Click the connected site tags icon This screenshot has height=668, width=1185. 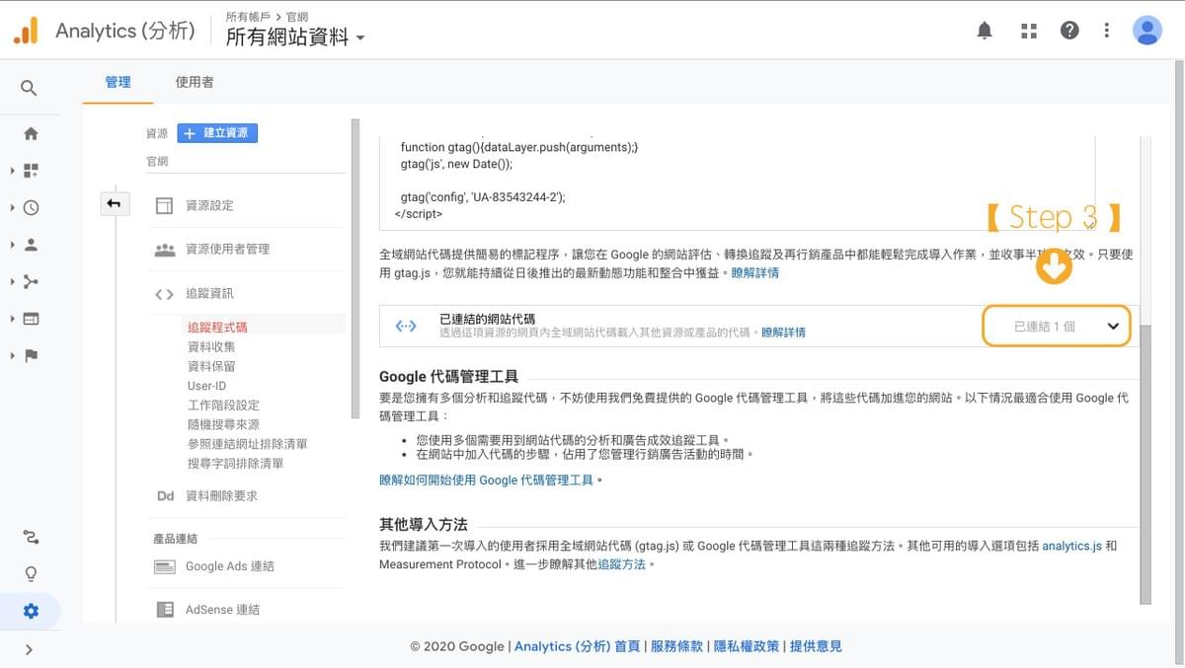[x=406, y=326]
